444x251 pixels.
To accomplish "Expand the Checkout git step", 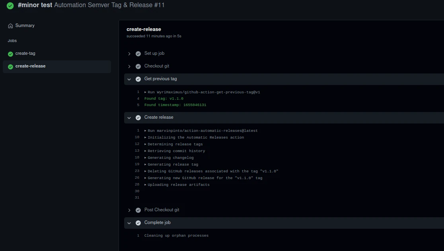I will pyautogui.click(x=129, y=66).
